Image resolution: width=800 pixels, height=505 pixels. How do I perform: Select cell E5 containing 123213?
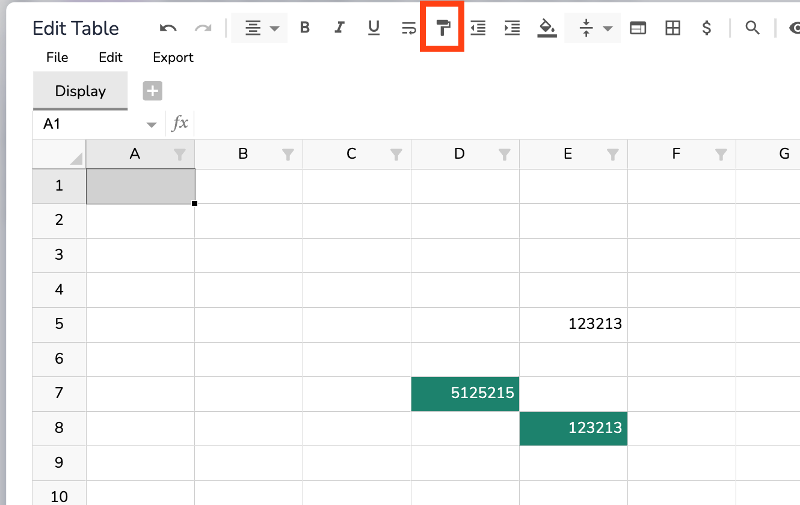tap(573, 325)
